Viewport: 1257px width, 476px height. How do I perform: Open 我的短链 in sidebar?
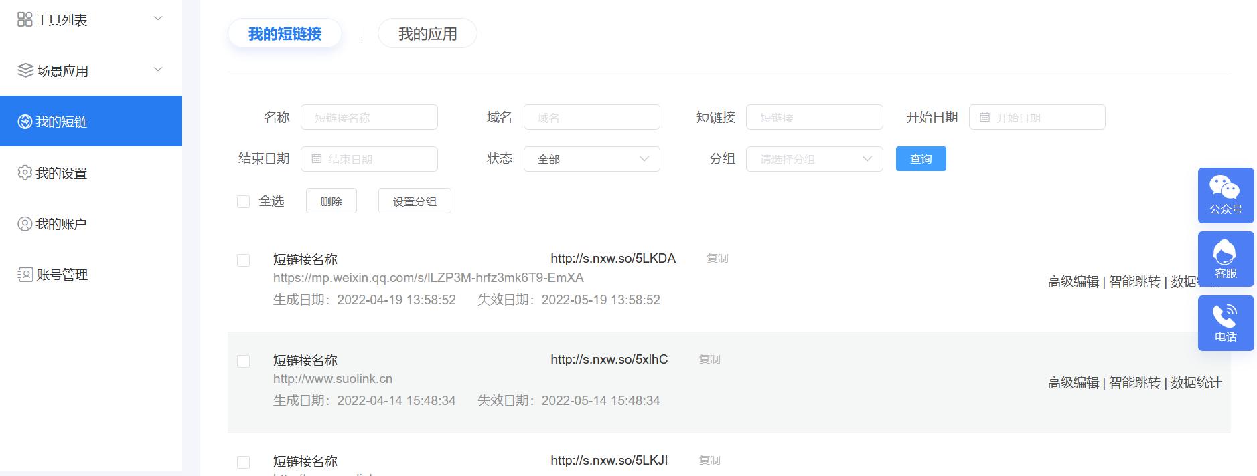pyautogui.click(x=91, y=121)
